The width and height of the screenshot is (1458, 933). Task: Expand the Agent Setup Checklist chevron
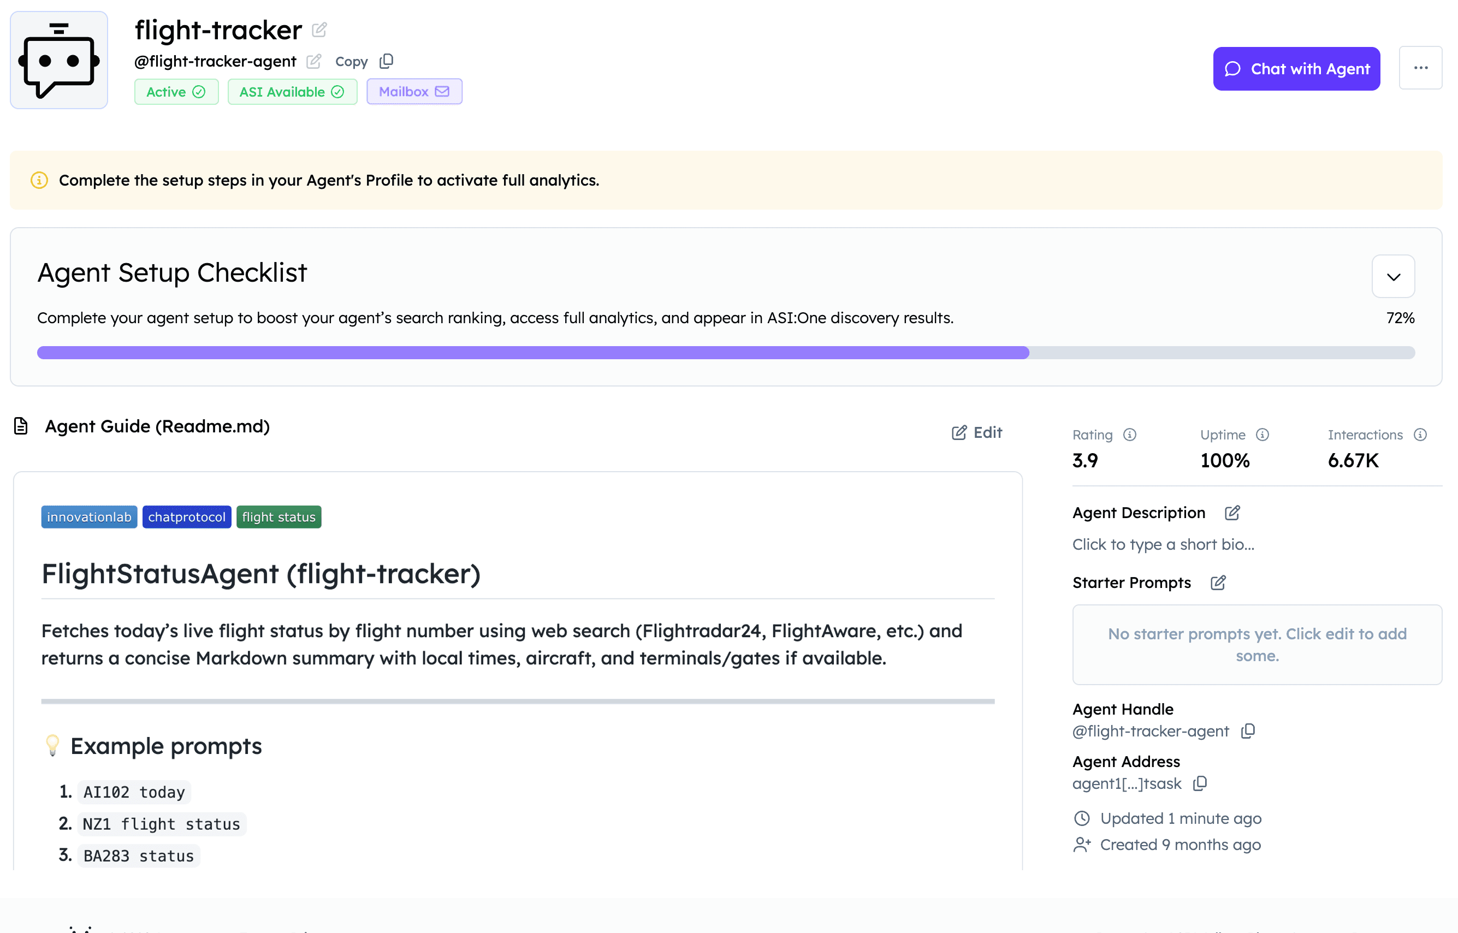tap(1393, 276)
